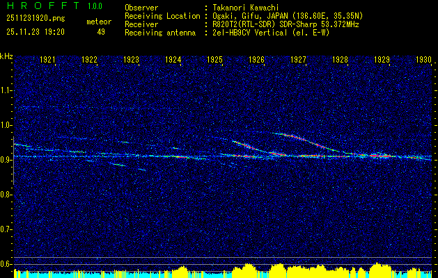Click the 25.11.23 19:20 date stamp
Image resolution: width=438 pixels, height=278 pixels.
(x=35, y=32)
